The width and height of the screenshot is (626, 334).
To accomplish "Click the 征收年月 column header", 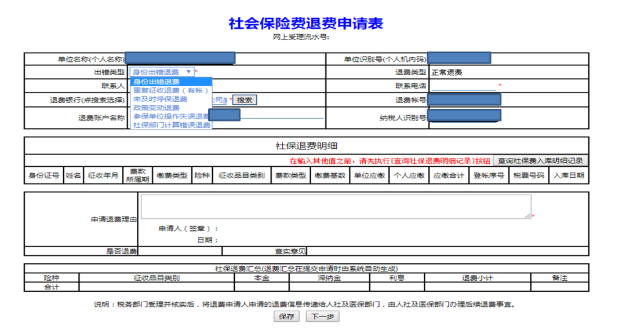I will tap(103, 175).
